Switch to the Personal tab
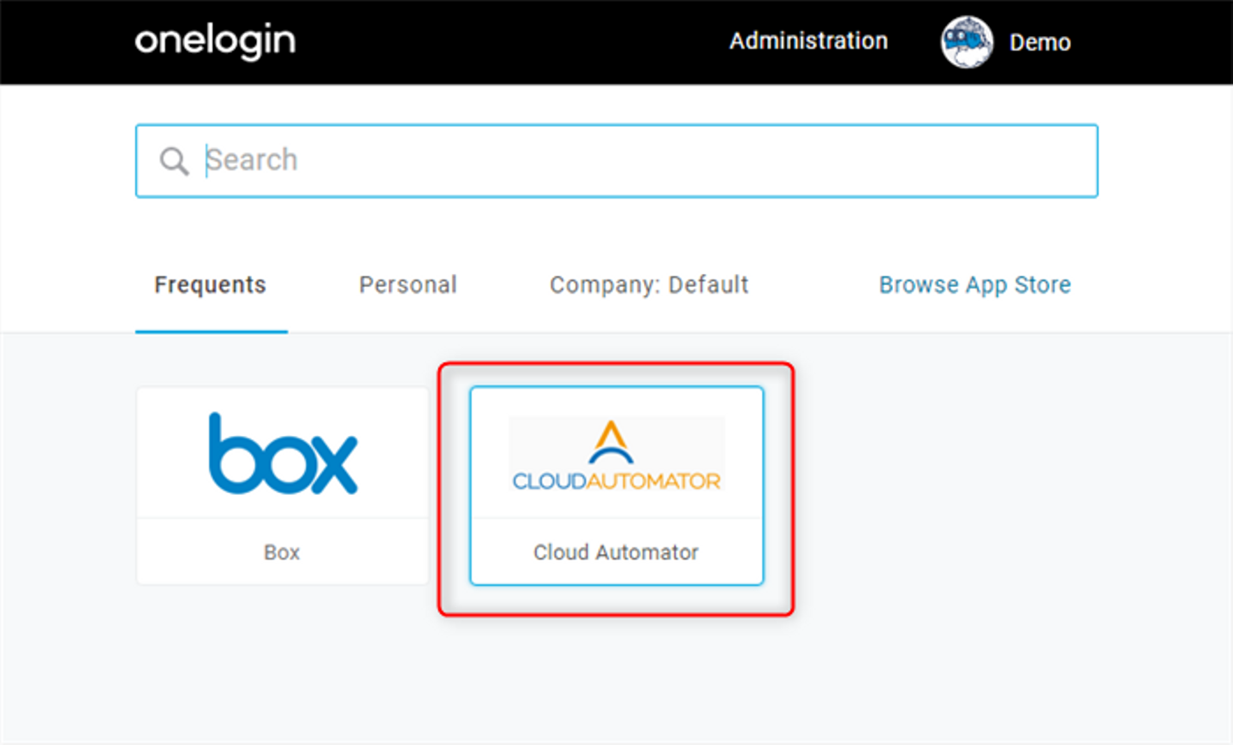This screenshot has height=745, width=1233. pos(408,285)
